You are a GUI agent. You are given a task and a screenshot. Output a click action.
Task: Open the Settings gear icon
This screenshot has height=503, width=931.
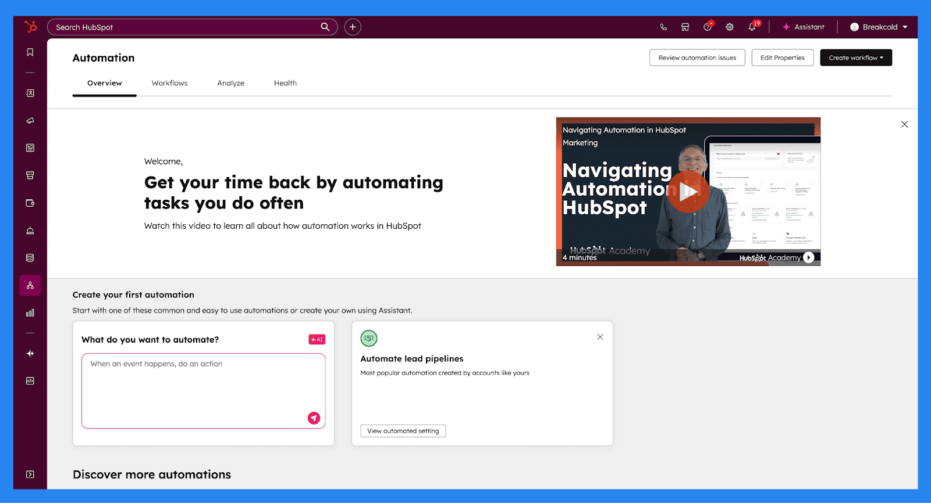730,27
